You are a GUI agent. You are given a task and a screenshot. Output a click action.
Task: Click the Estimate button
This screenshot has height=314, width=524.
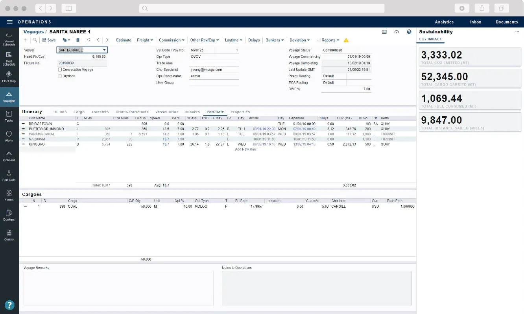coord(124,40)
